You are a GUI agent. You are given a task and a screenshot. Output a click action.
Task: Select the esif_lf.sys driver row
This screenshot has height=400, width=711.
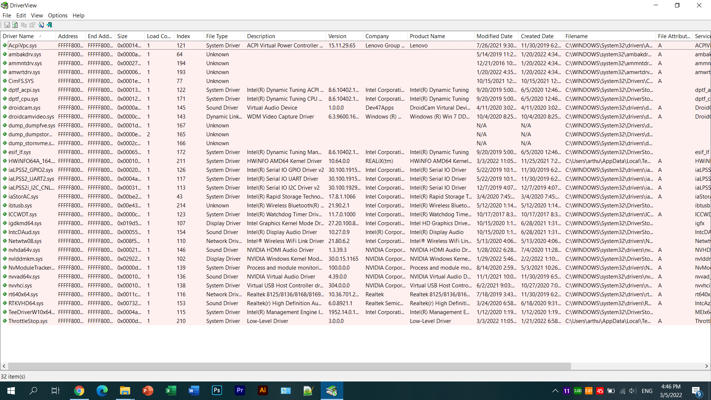355,152
